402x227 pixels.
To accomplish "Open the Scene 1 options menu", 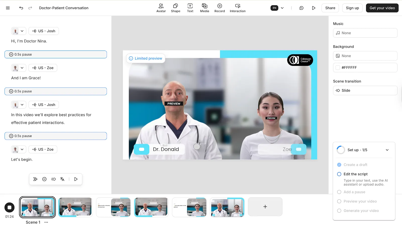I will (x=46, y=222).
